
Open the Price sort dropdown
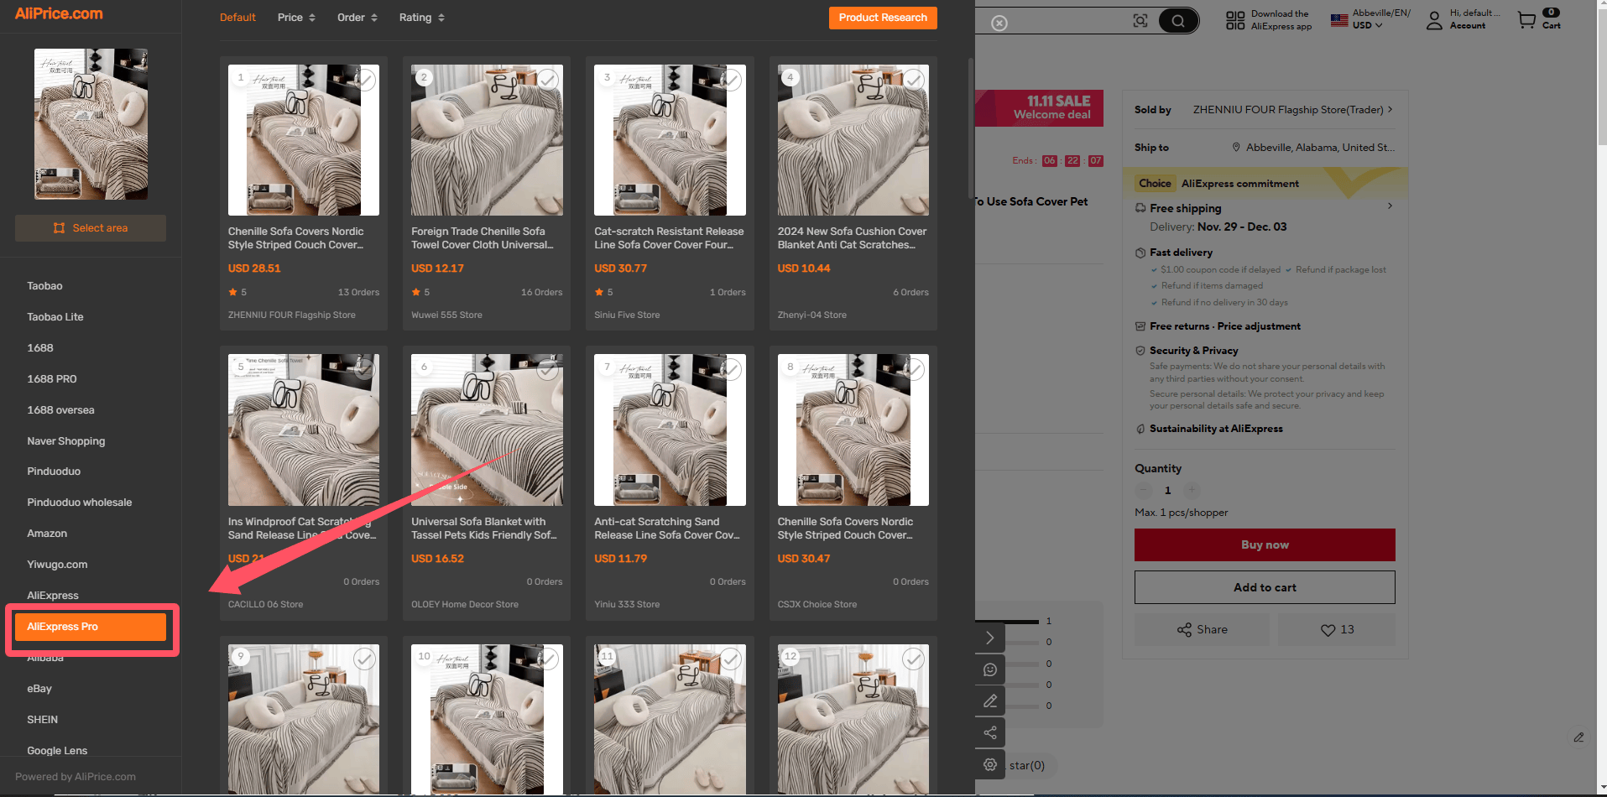pyautogui.click(x=296, y=18)
